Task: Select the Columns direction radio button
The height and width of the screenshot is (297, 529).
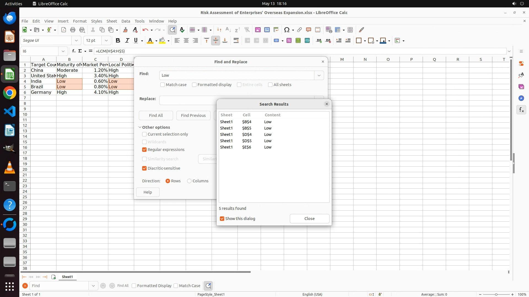Action: [x=189, y=181]
